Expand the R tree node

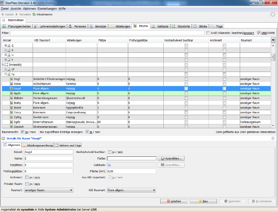(6, 50)
